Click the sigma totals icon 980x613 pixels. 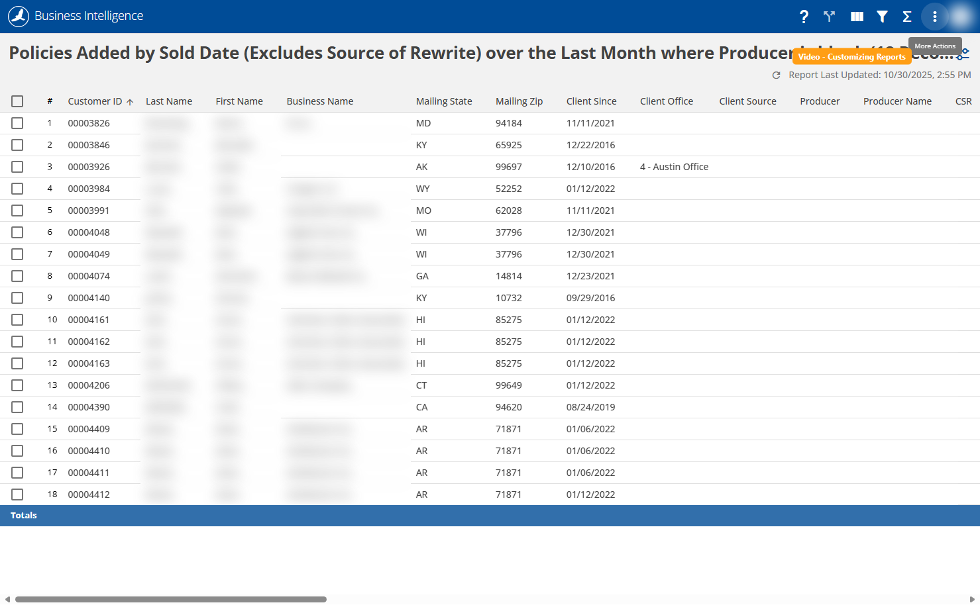click(x=907, y=17)
